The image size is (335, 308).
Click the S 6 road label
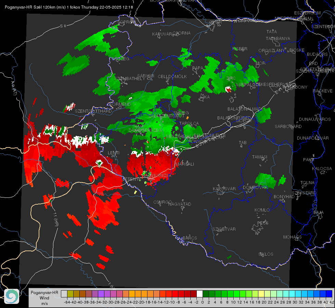click(63, 26)
